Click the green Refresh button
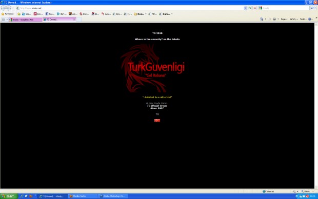 pyautogui.click(x=250, y=8)
